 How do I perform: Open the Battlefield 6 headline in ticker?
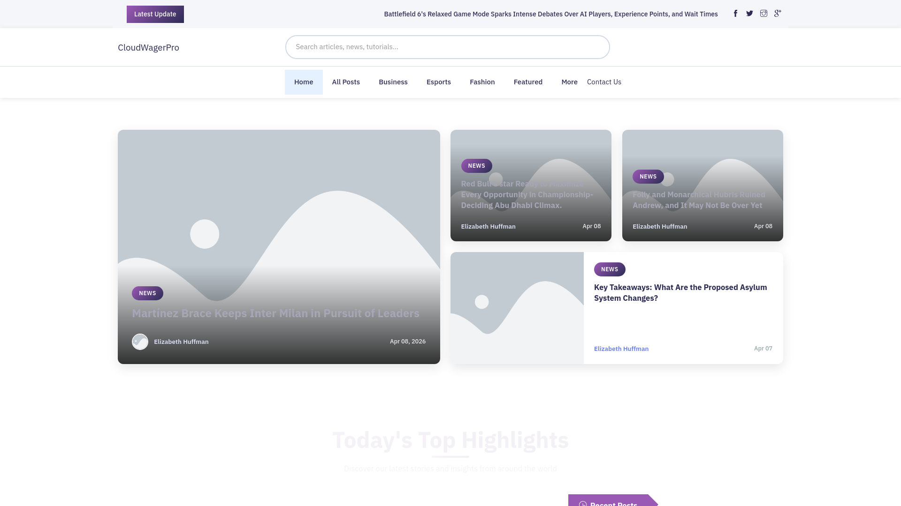(x=551, y=14)
